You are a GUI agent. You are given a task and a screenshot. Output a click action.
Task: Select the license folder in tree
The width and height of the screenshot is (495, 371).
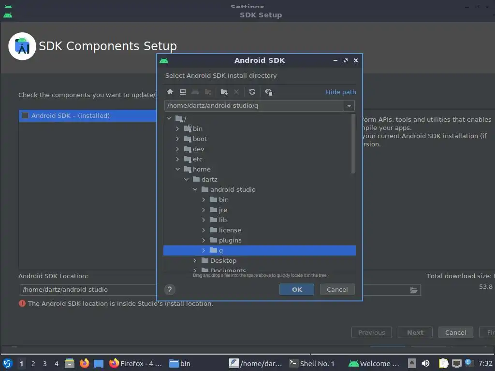(x=230, y=230)
